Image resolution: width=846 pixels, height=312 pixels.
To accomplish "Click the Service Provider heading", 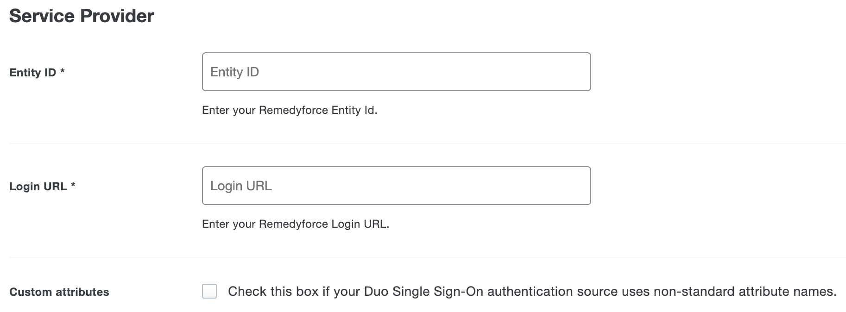I will (x=82, y=16).
